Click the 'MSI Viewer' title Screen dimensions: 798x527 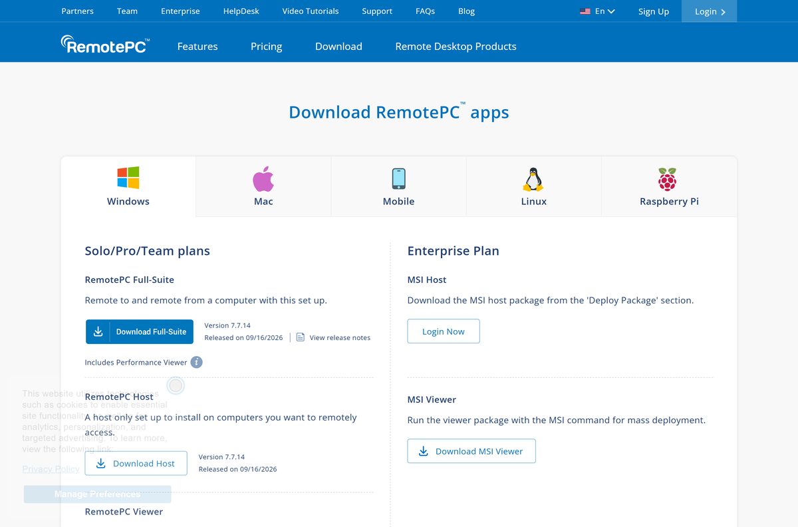[432, 400]
